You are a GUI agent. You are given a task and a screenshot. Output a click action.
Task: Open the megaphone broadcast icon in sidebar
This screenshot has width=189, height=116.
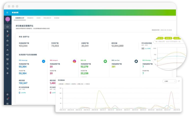(8, 54)
